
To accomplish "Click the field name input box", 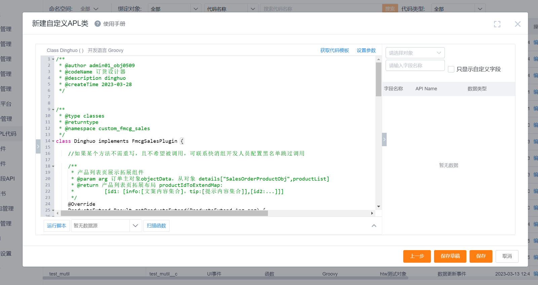I will 415,66.
